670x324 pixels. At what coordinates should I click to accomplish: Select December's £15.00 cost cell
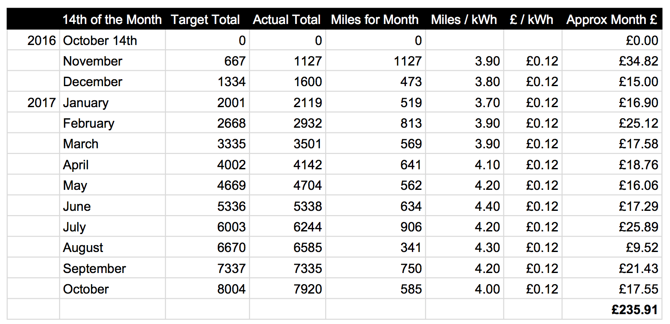tap(638, 82)
